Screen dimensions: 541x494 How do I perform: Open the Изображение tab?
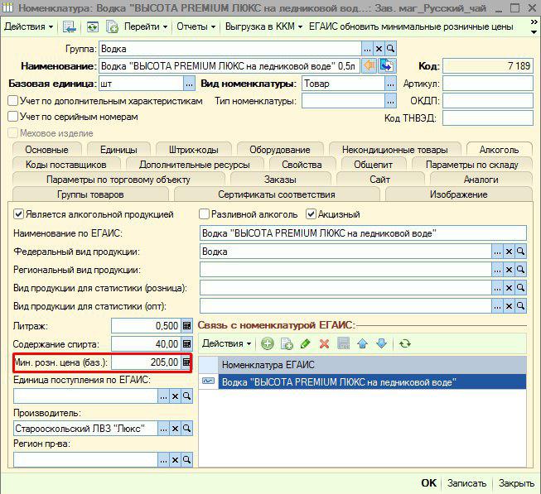458,194
